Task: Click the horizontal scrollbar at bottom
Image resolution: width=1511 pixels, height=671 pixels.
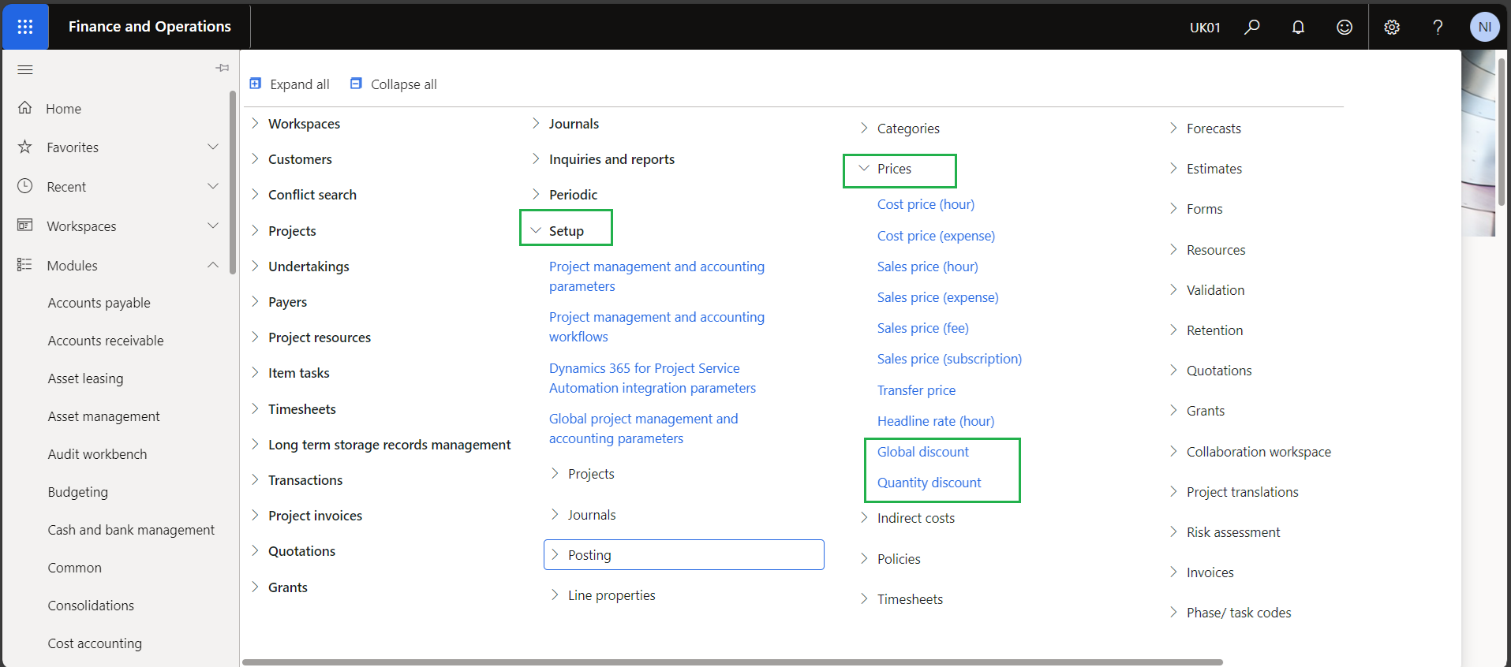Action: [732, 662]
